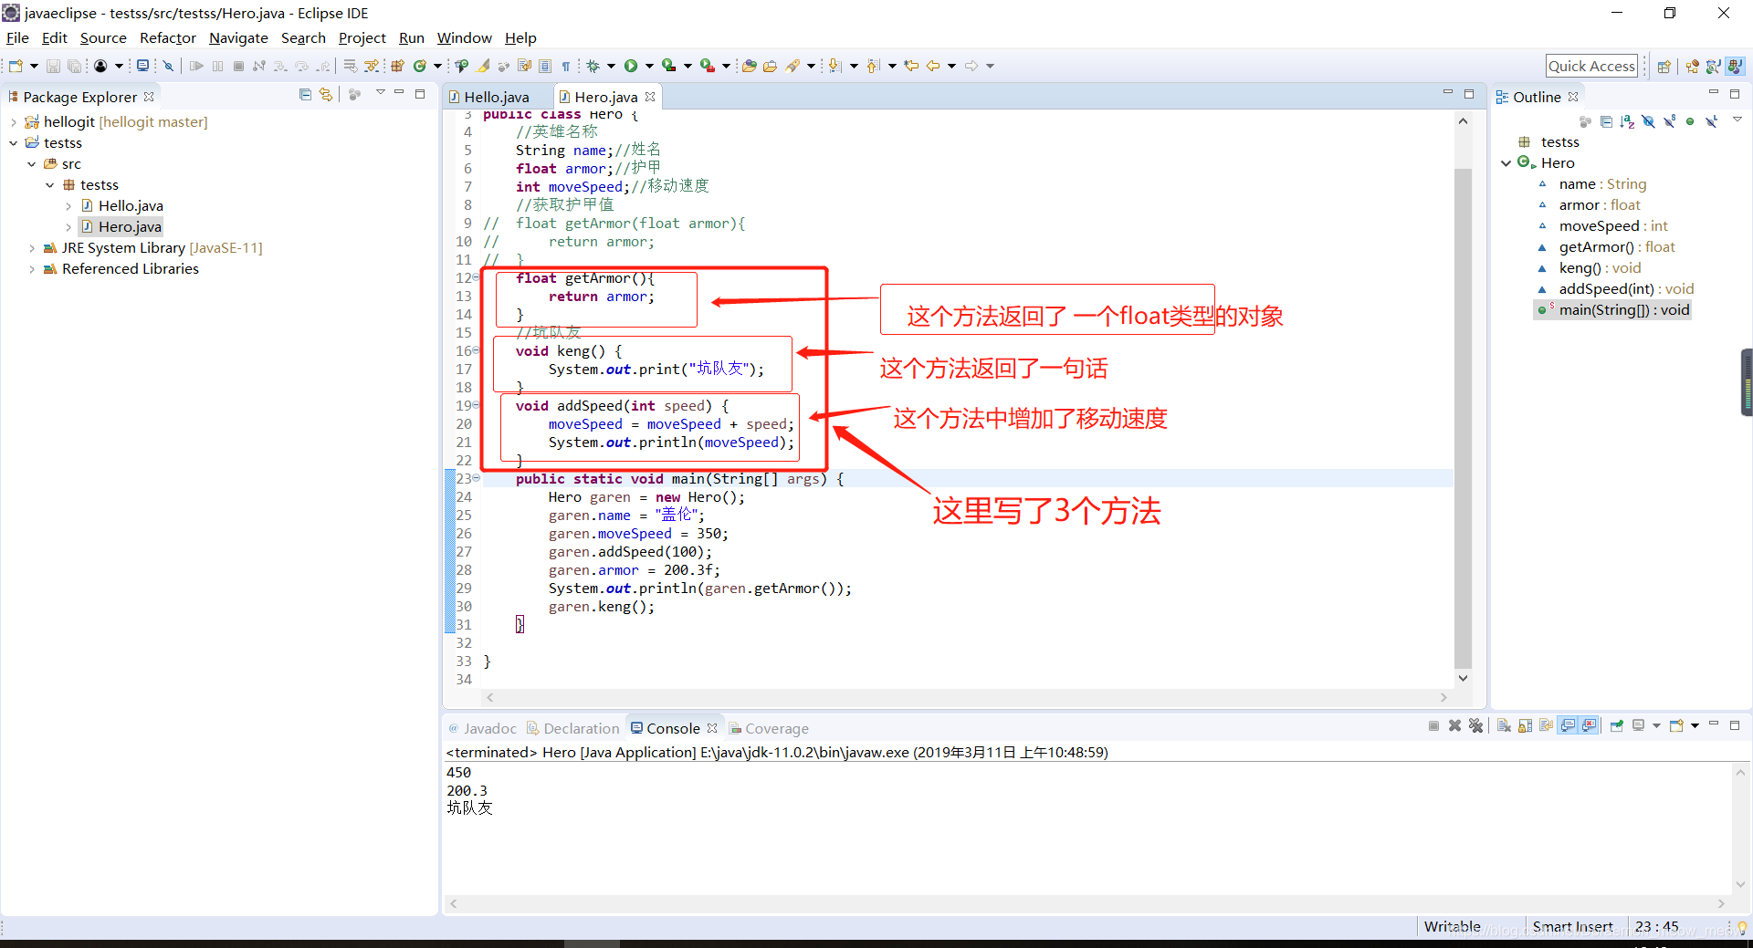Collapse the testss project node
Screen dimensions: 1753x948
click(x=13, y=143)
